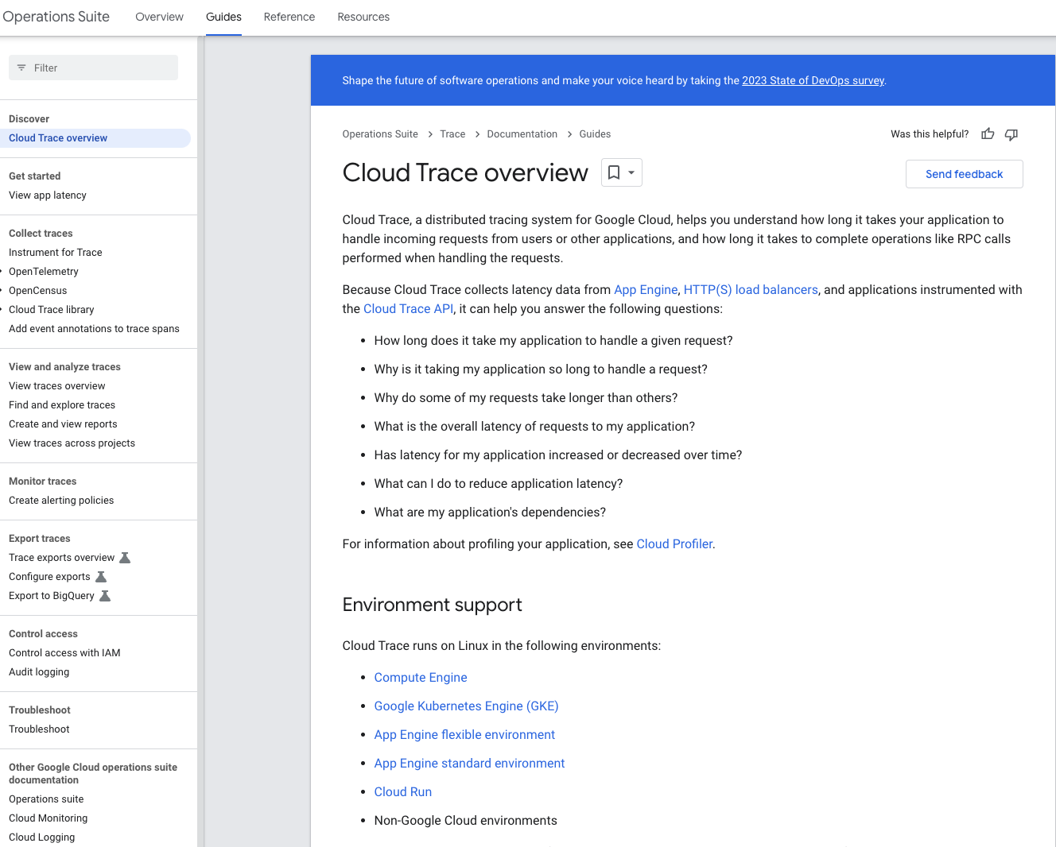Click the "Was this helpful?" label
Image resolution: width=1056 pixels, height=847 pixels.
click(930, 134)
